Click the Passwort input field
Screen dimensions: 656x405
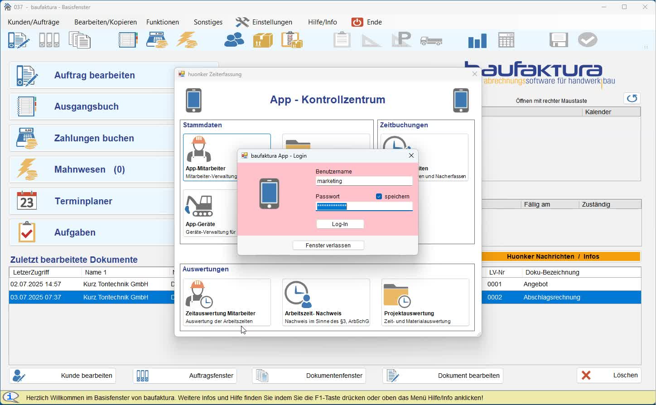click(364, 206)
